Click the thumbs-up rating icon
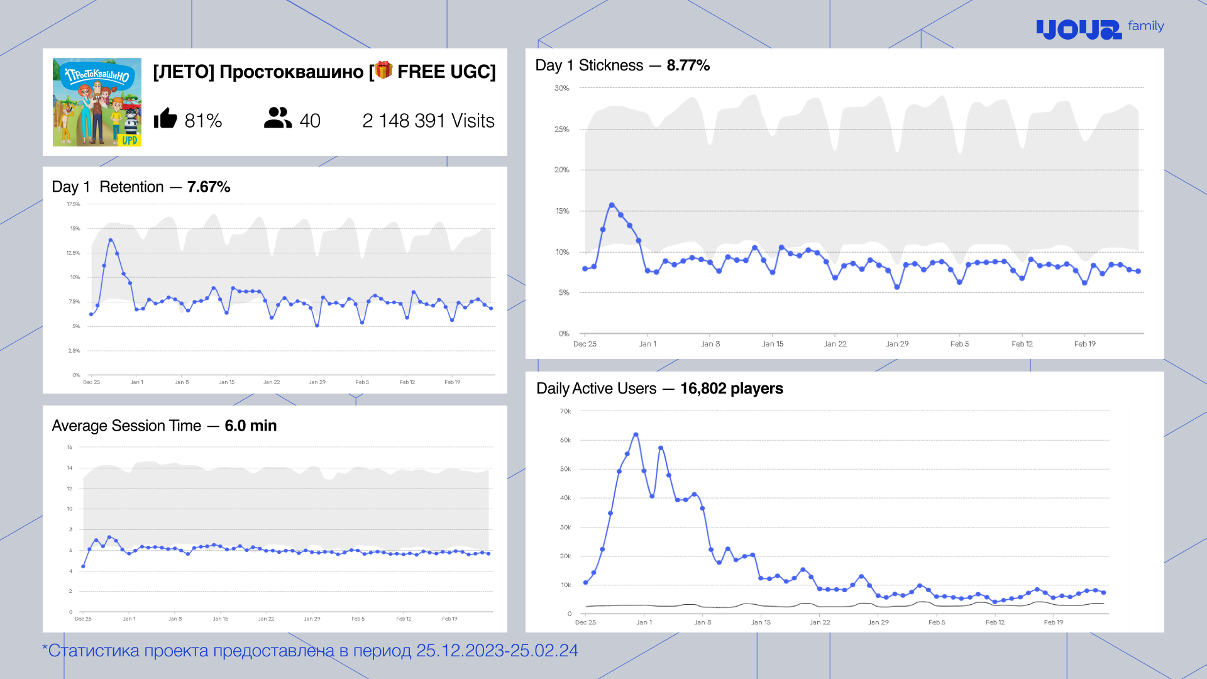Viewport: 1207px width, 679px height. pos(165,118)
